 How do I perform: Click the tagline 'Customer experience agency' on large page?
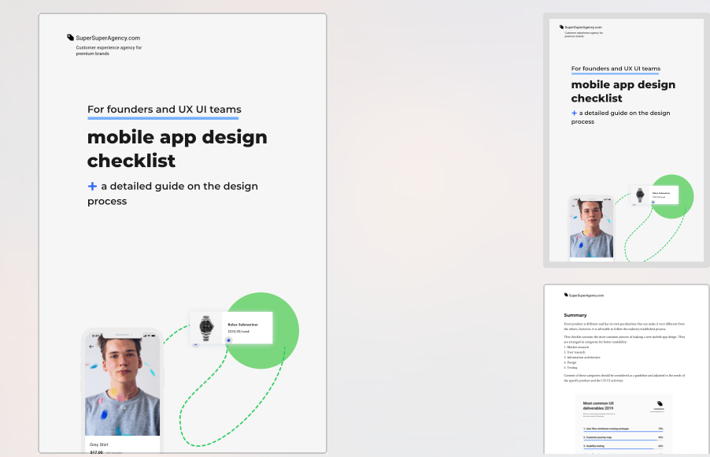click(108, 47)
